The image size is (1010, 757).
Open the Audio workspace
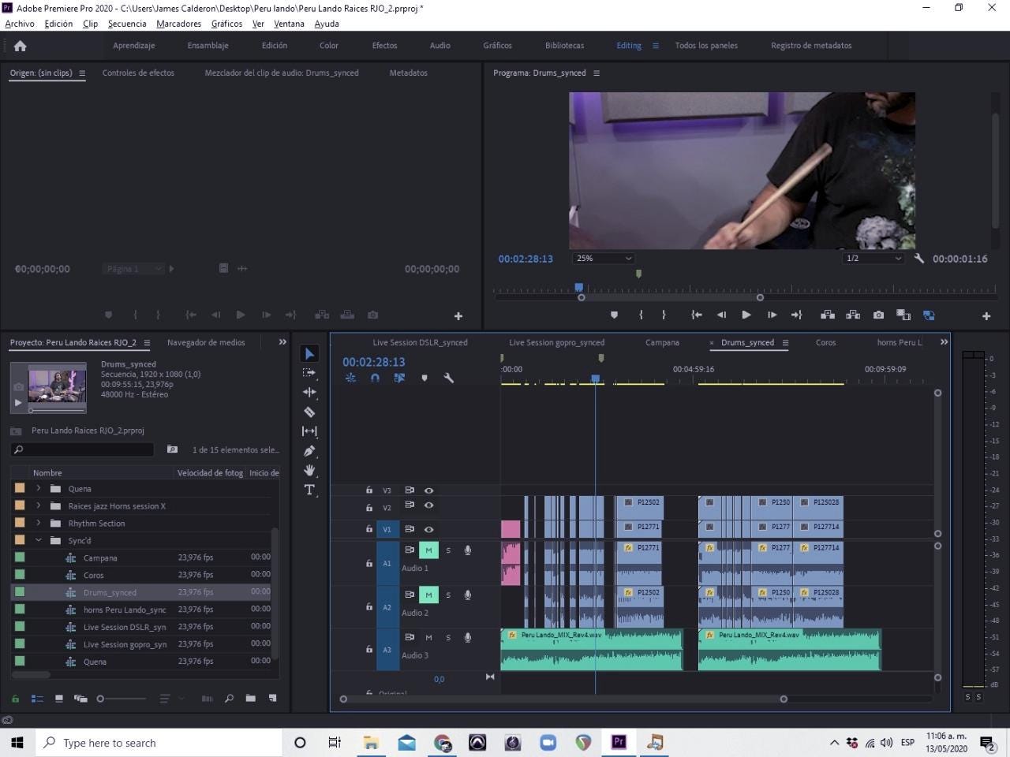(440, 46)
